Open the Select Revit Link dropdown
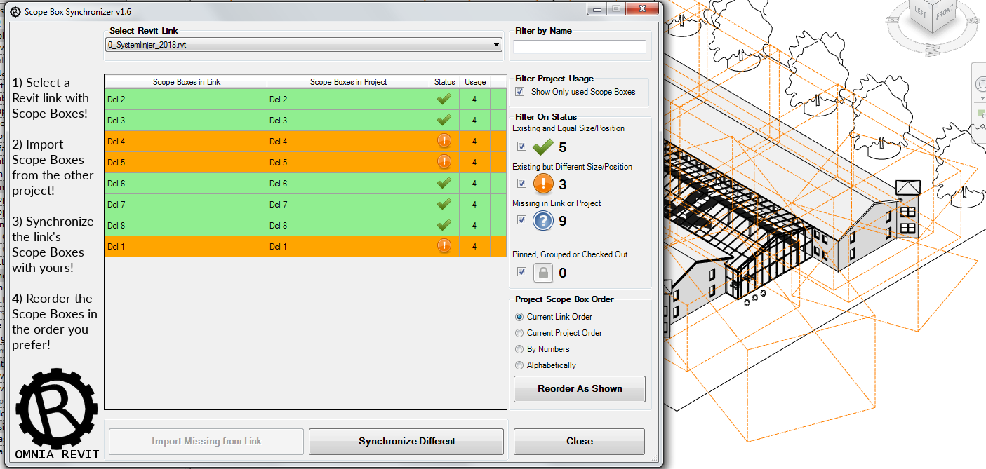986x469 pixels. click(x=498, y=44)
